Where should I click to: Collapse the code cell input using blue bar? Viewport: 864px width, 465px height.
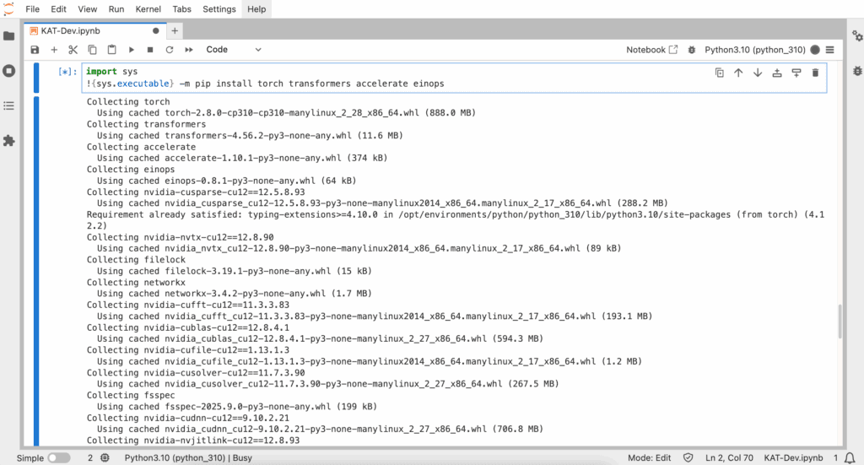point(36,78)
